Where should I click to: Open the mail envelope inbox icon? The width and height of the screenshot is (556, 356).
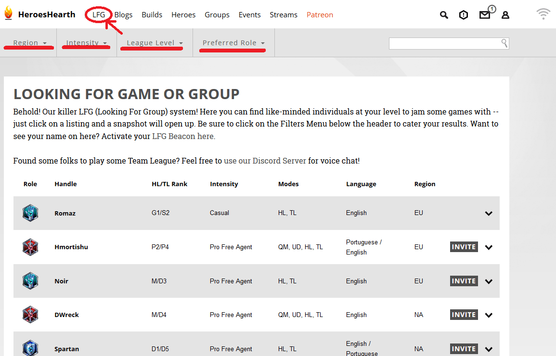pos(485,15)
